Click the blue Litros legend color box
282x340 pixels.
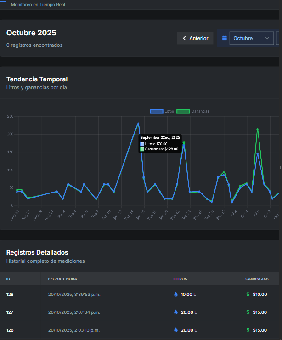157,111
